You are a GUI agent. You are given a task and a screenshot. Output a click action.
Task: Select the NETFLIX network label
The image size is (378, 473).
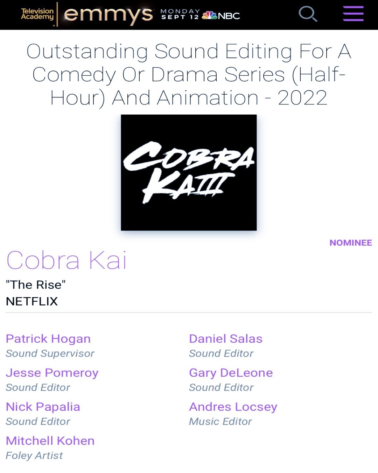tap(32, 301)
